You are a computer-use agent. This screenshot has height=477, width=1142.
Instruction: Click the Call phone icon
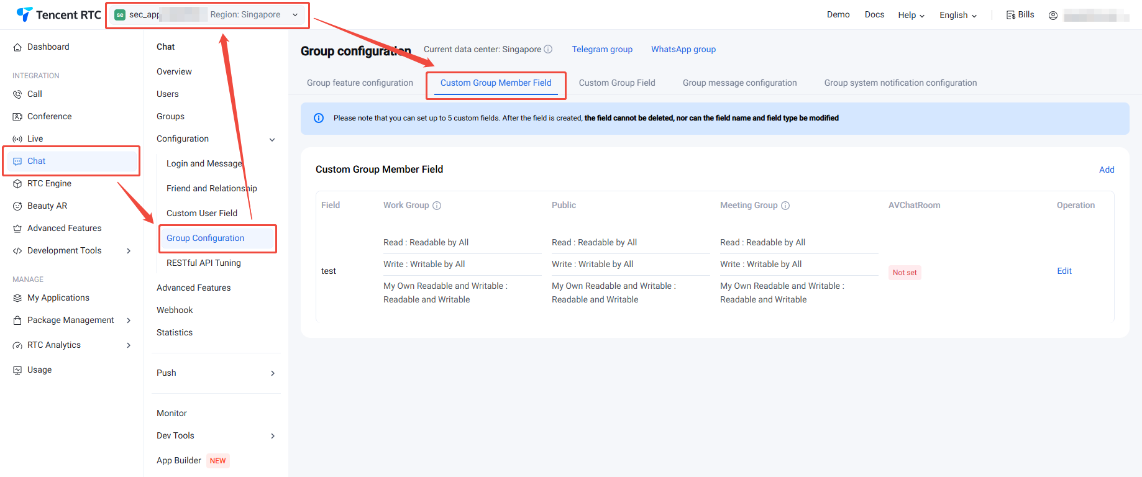(17, 94)
